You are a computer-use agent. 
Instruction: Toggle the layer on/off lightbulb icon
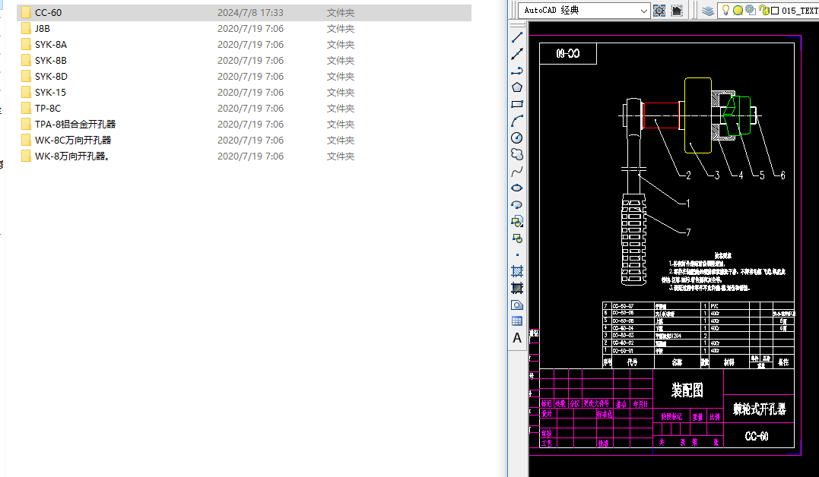point(725,11)
